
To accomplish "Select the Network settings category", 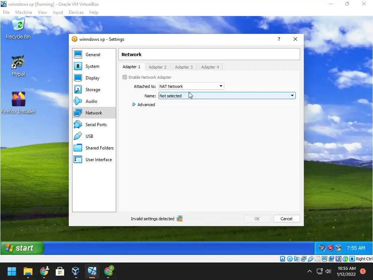I will [x=94, y=113].
